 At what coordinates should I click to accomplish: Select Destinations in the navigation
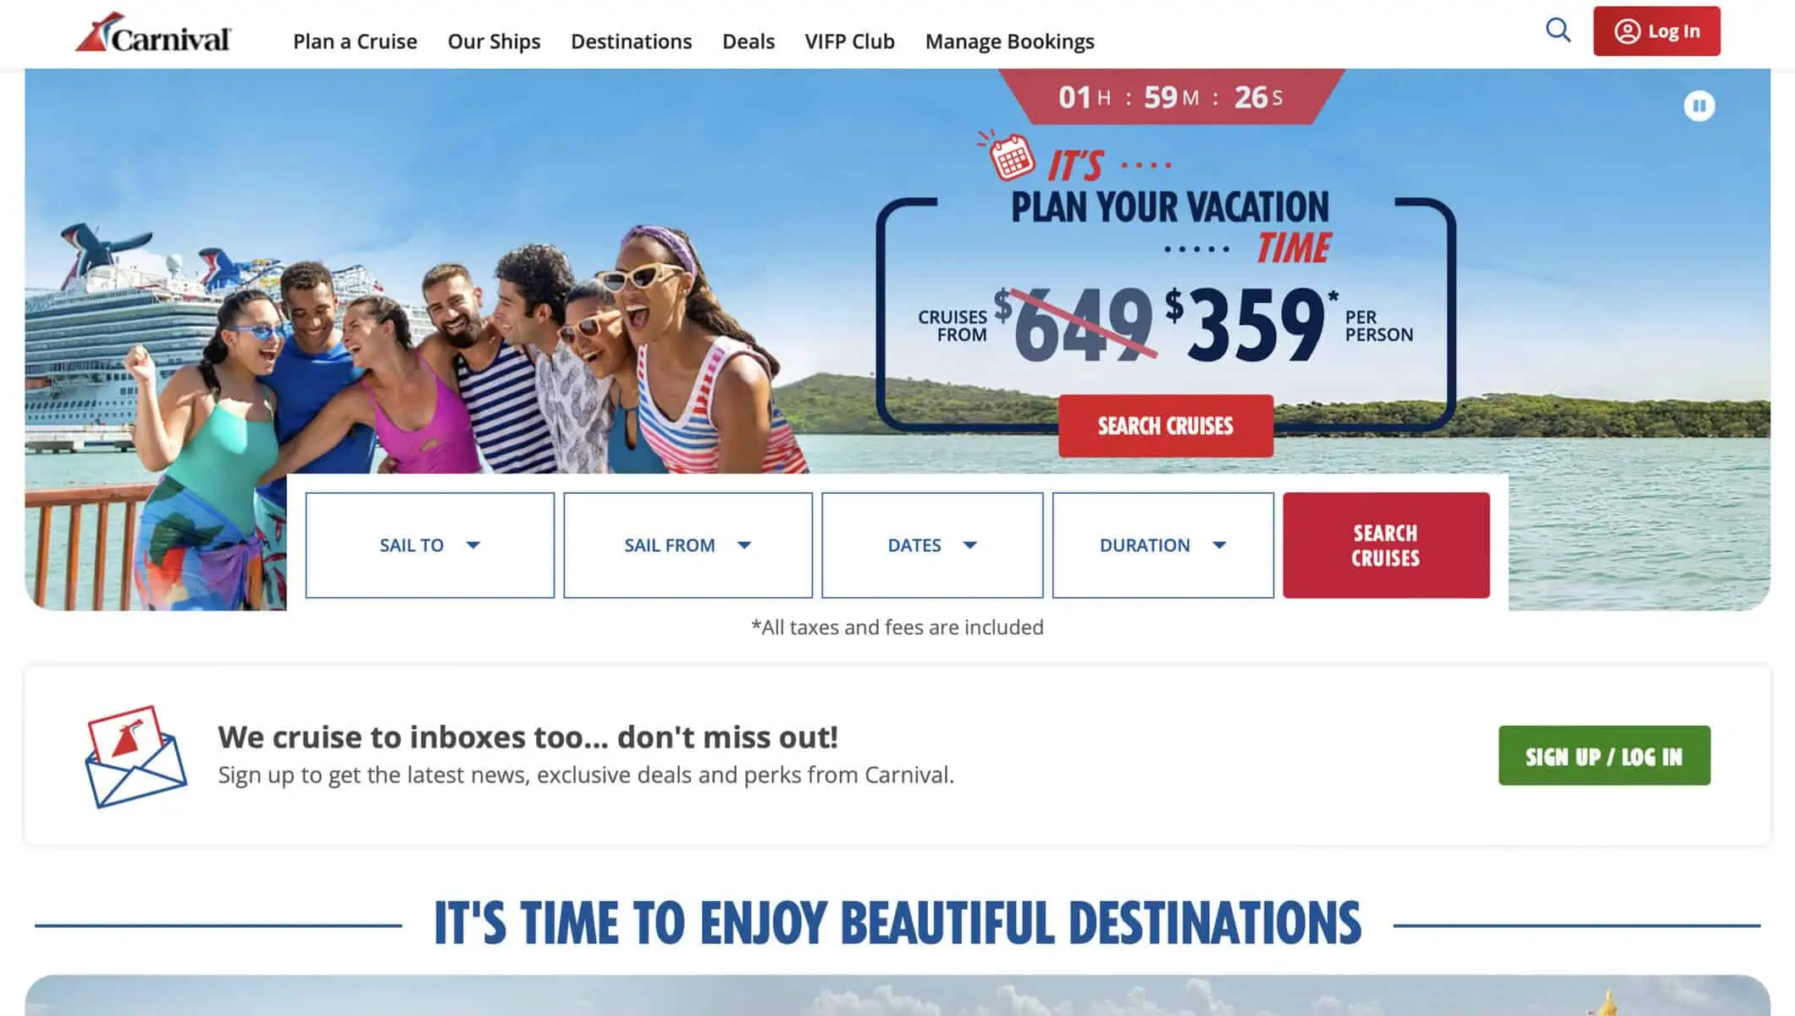[x=631, y=41]
